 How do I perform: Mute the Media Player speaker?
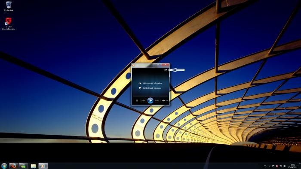(163, 100)
